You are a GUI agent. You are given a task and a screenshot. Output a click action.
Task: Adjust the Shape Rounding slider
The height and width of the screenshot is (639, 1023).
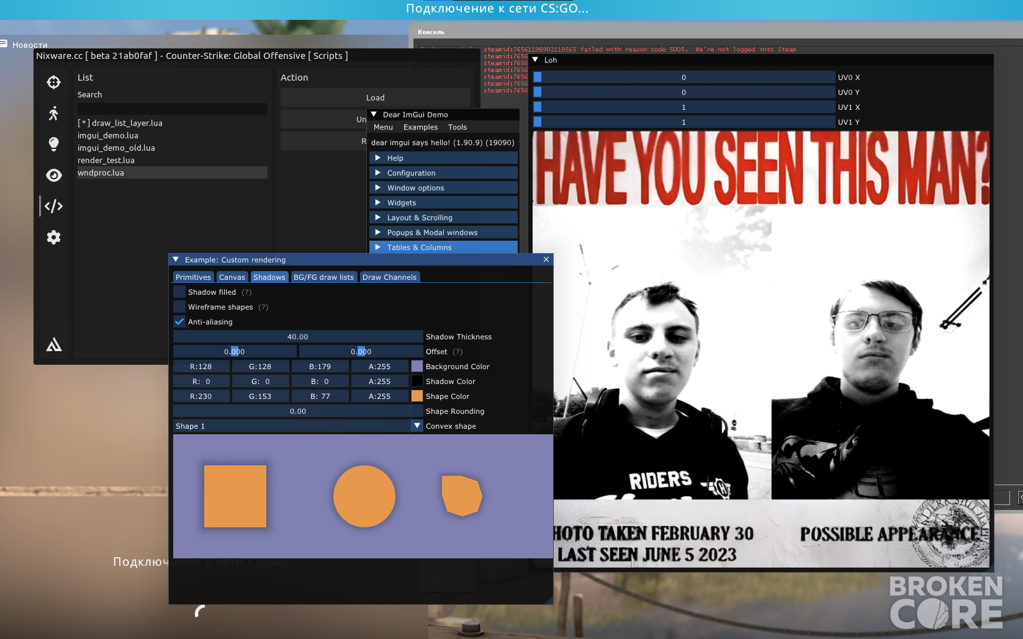click(298, 411)
